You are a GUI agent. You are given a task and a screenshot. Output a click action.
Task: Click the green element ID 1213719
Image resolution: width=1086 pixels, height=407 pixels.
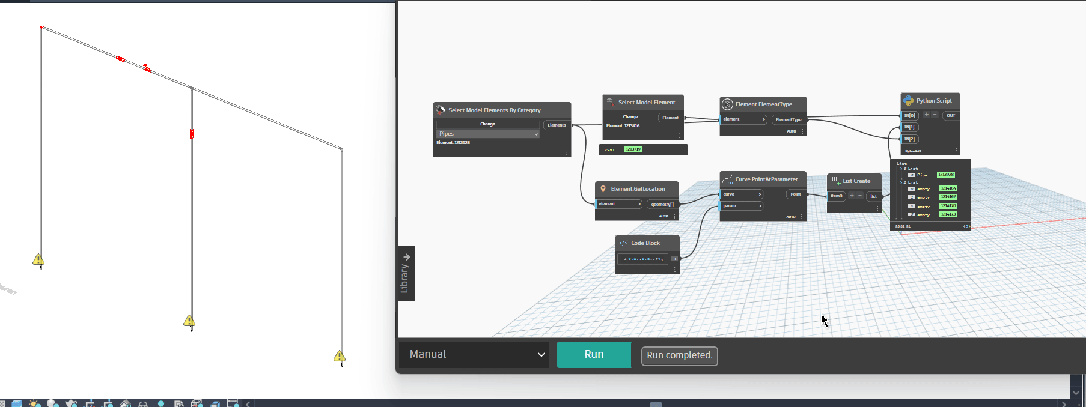click(633, 149)
